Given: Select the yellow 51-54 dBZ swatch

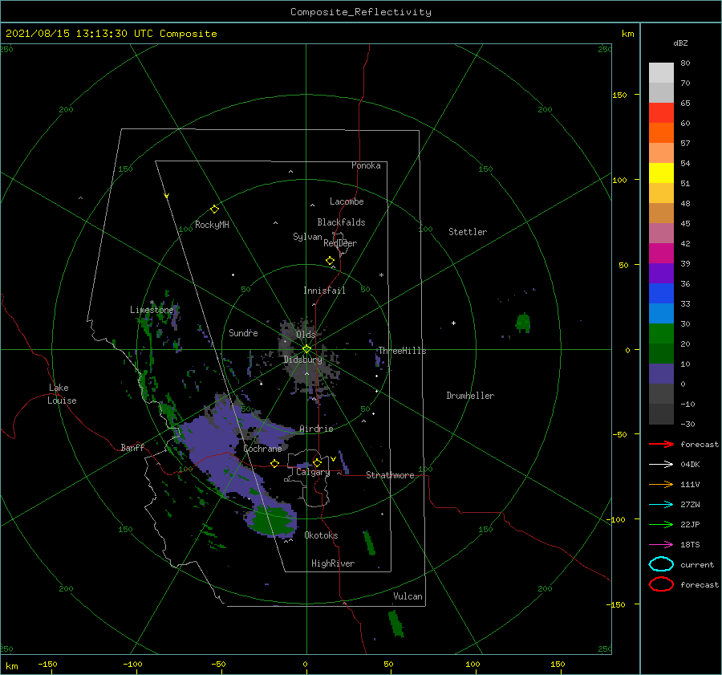Looking at the screenshot, I should [661, 173].
